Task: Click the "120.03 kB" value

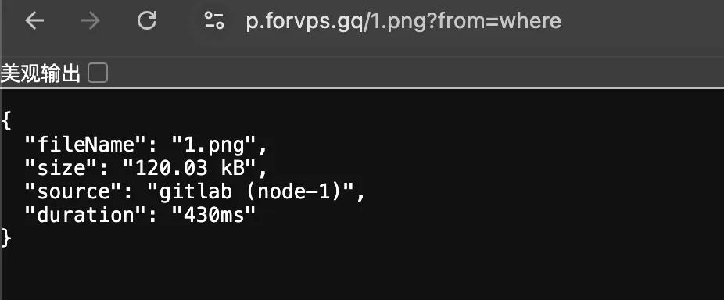Action: (189, 169)
